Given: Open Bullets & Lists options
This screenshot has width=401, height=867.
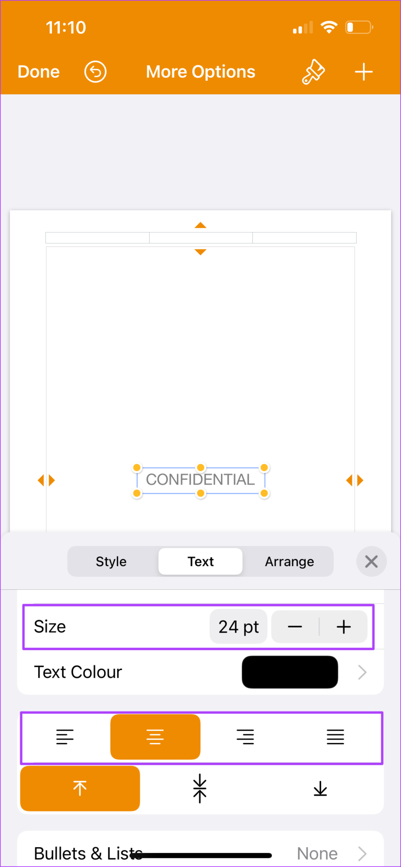Looking at the screenshot, I should (200, 853).
